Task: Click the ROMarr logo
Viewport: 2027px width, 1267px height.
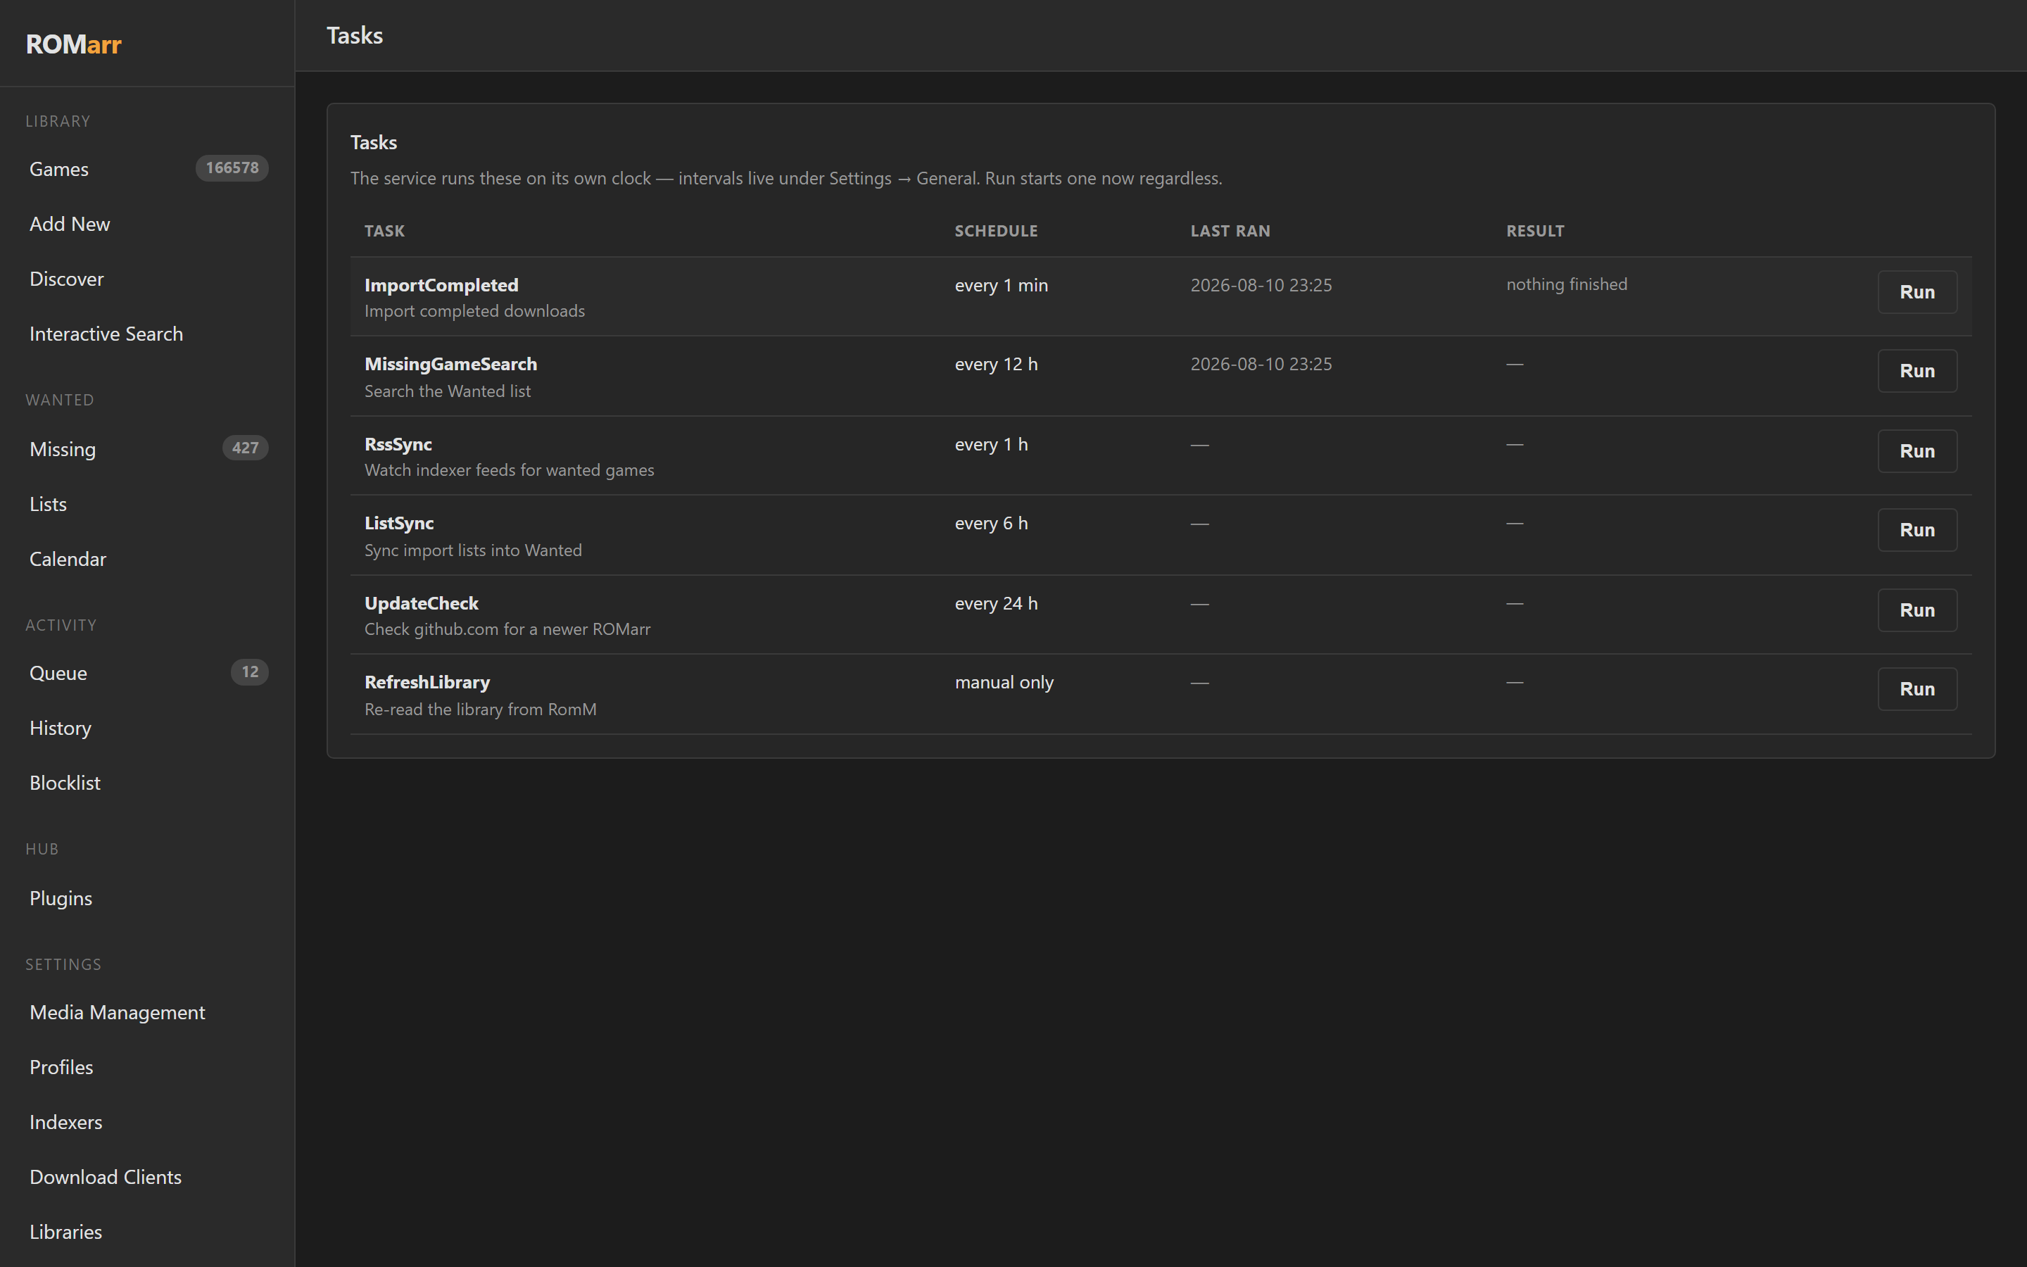Action: [x=74, y=44]
